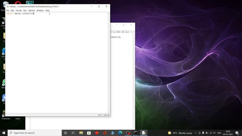Open Microsoft Edge from the taskbar
This screenshot has width=242, height=136.
point(120,133)
